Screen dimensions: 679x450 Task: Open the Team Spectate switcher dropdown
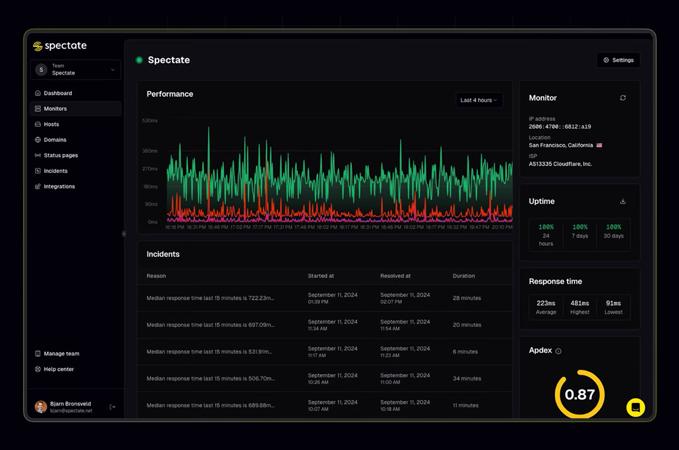pos(76,69)
